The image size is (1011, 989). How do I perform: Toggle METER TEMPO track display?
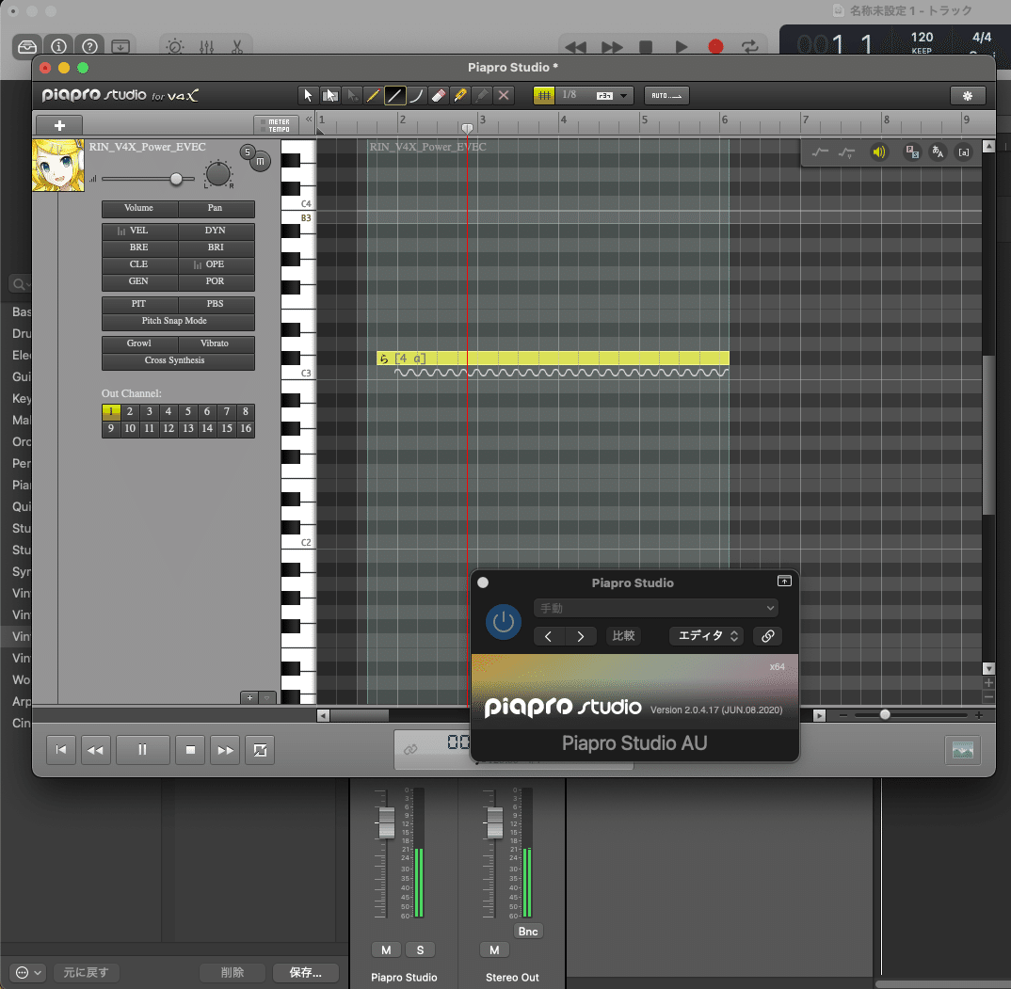pos(278,125)
